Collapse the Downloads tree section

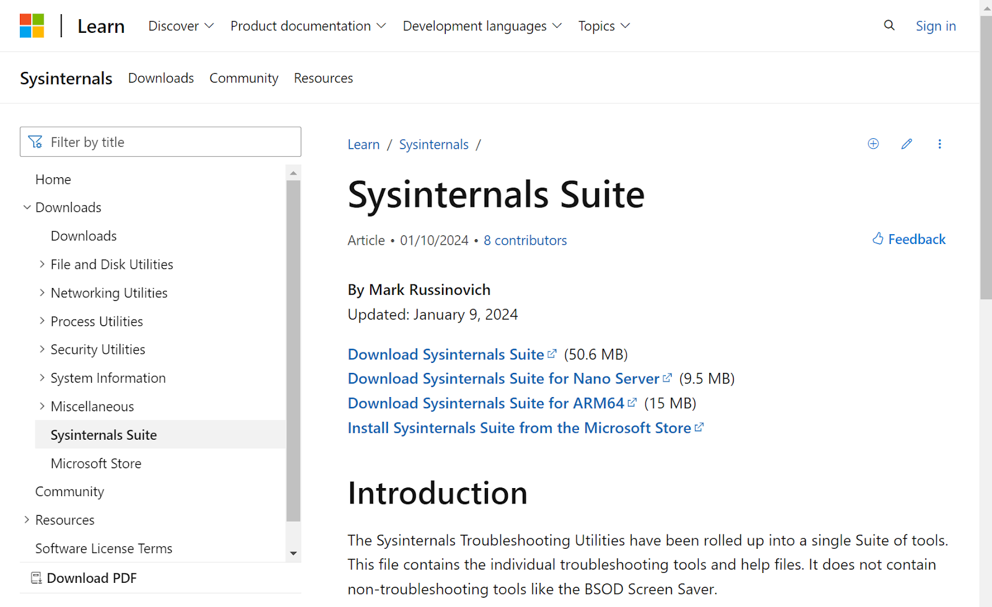click(x=27, y=207)
